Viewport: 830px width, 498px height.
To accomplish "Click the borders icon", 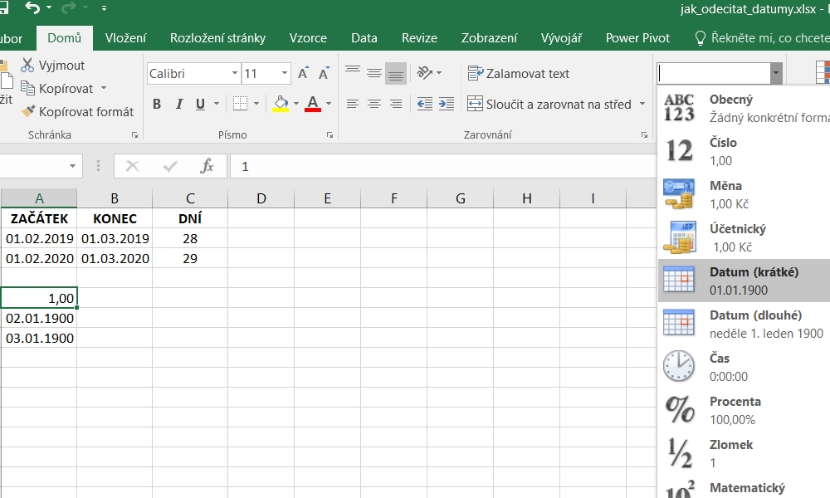I will tap(241, 103).
